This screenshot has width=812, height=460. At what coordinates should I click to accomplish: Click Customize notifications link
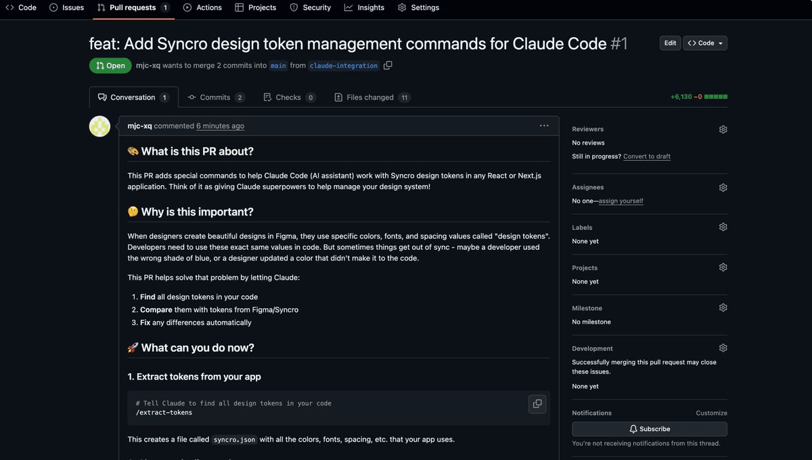point(711,413)
